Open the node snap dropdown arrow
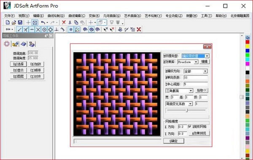This screenshot has height=160, width=253. (12, 29)
